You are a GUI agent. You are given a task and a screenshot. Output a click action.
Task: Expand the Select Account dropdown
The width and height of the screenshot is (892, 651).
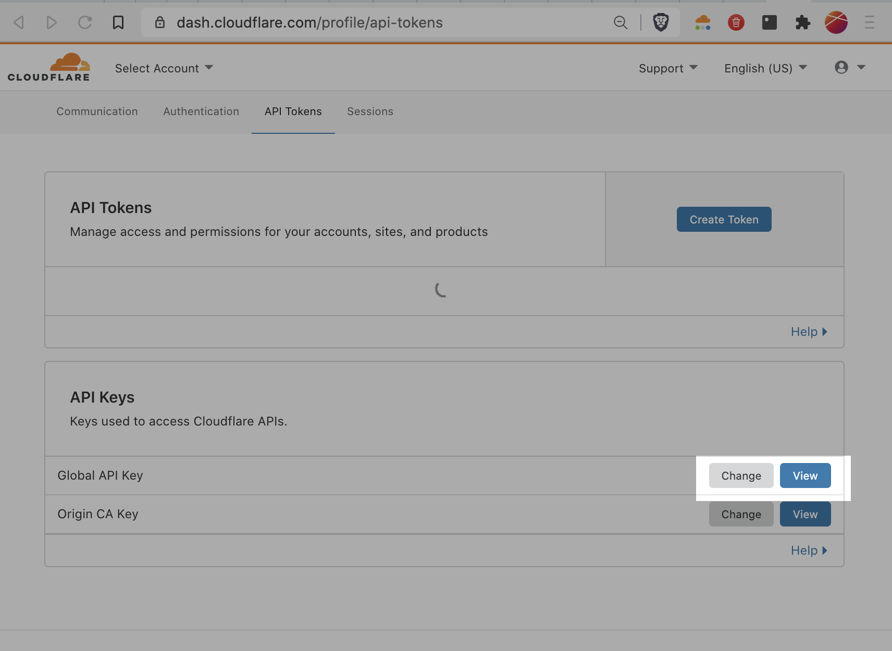point(164,68)
